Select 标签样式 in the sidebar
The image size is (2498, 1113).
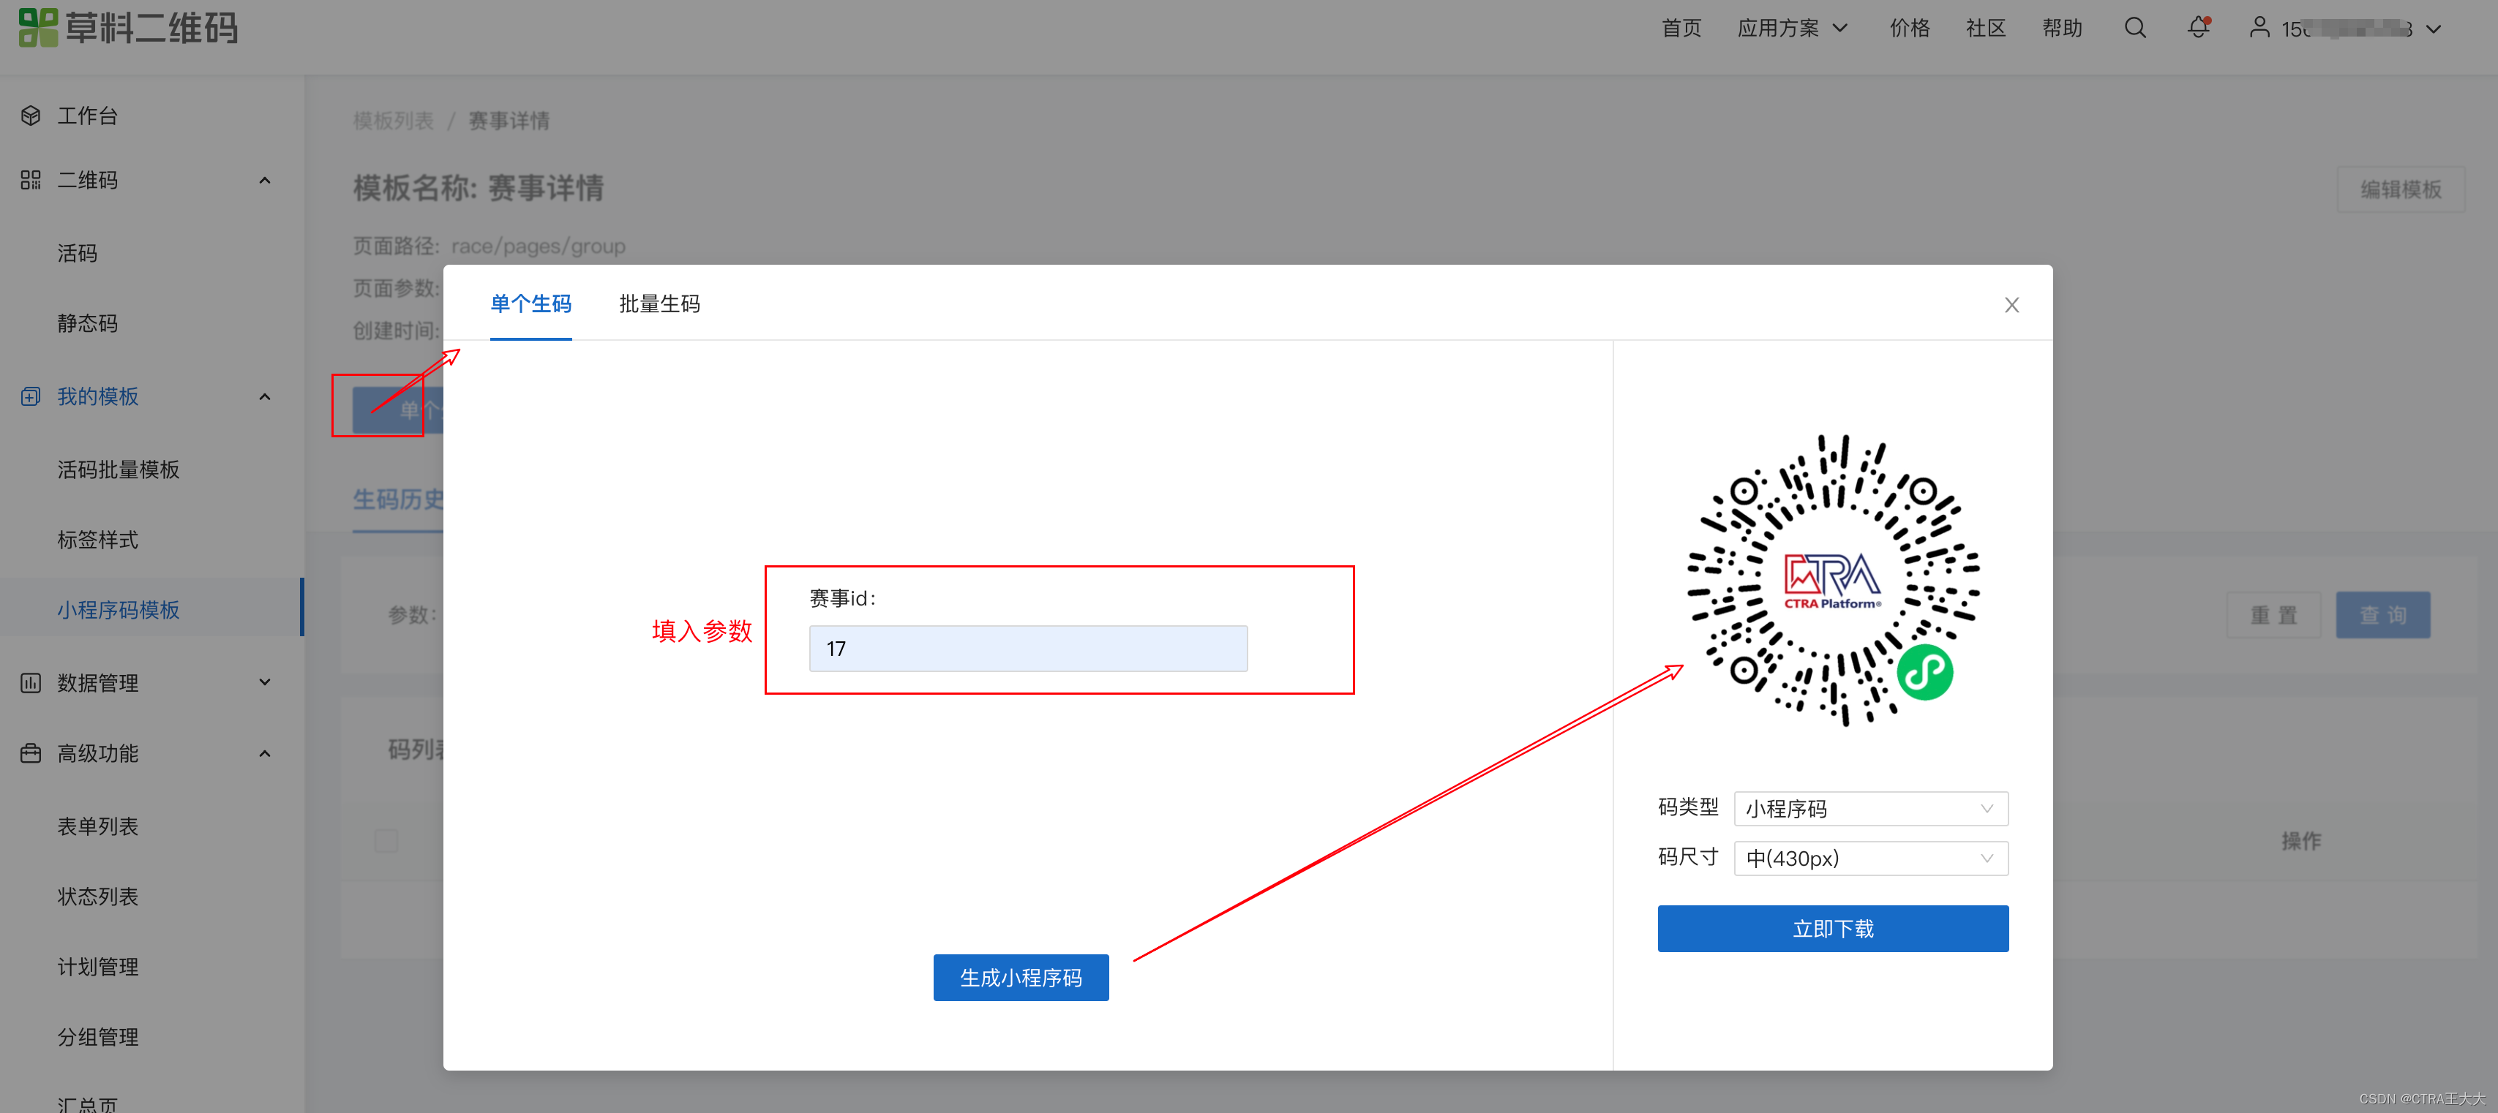[97, 539]
